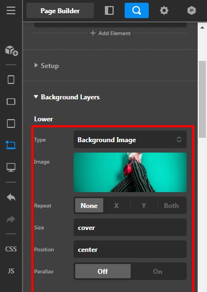
Task: Open the Type dropdown showing Background Image
Action: click(130, 139)
